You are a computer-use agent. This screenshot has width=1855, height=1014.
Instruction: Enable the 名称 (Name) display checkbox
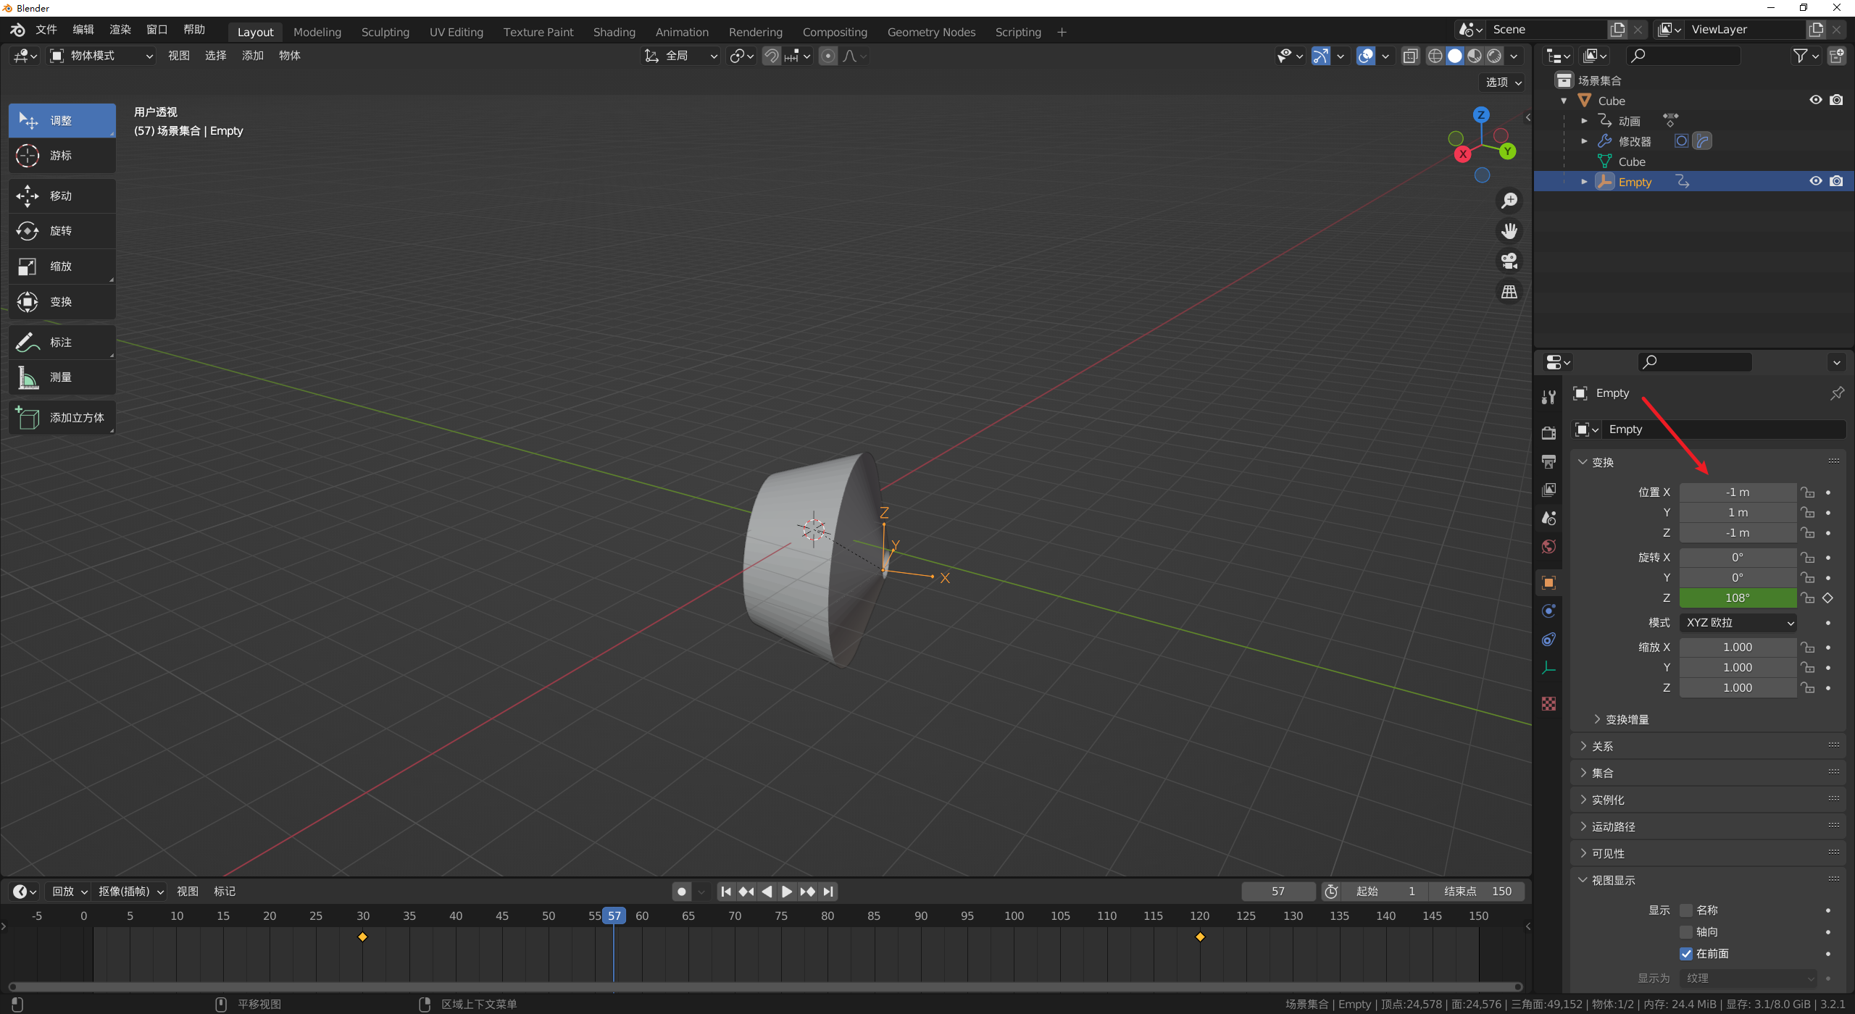click(x=1686, y=910)
